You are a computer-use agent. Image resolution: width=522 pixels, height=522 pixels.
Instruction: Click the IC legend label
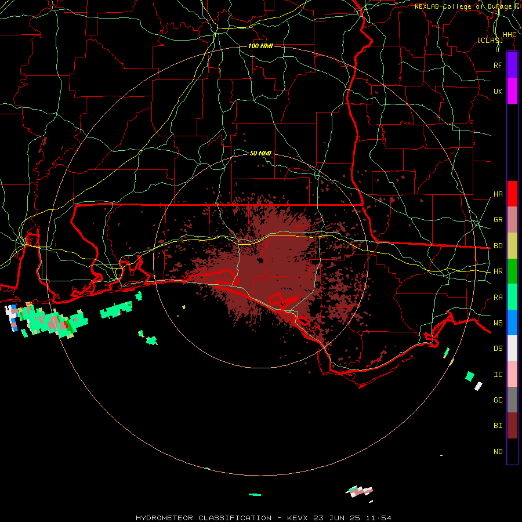(x=498, y=375)
